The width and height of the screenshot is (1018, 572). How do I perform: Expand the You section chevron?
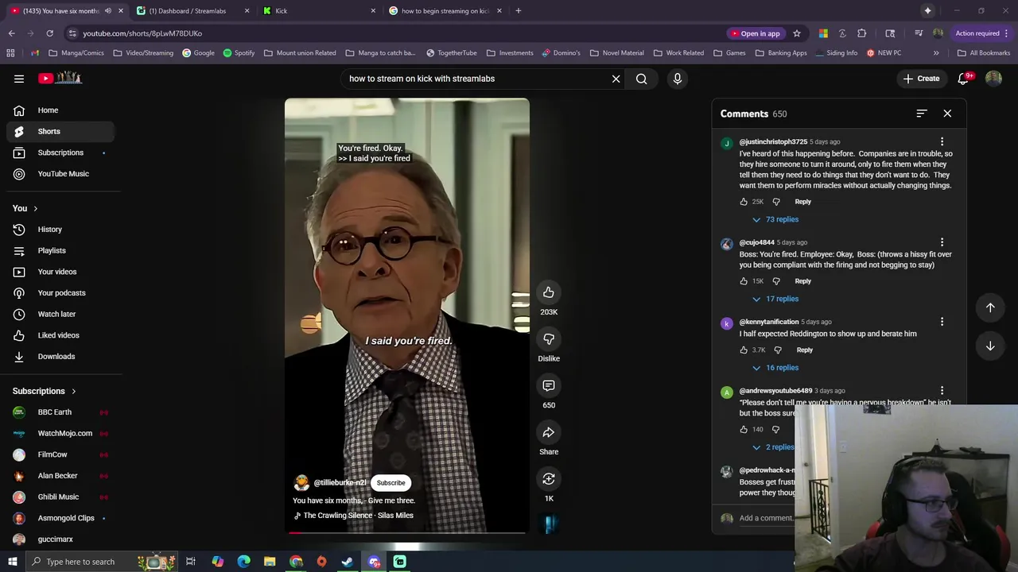click(x=35, y=208)
